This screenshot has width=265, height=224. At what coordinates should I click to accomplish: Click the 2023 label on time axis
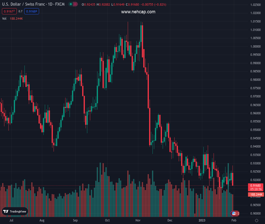pyautogui.click(x=202, y=221)
